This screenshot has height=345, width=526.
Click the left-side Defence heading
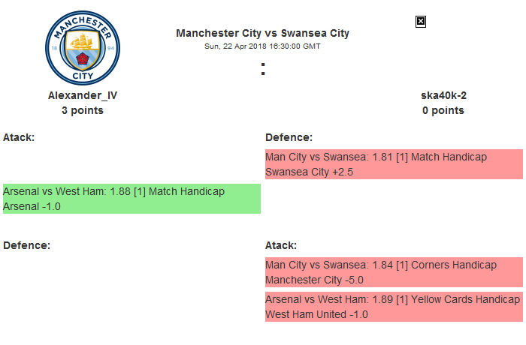coord(26,245)
